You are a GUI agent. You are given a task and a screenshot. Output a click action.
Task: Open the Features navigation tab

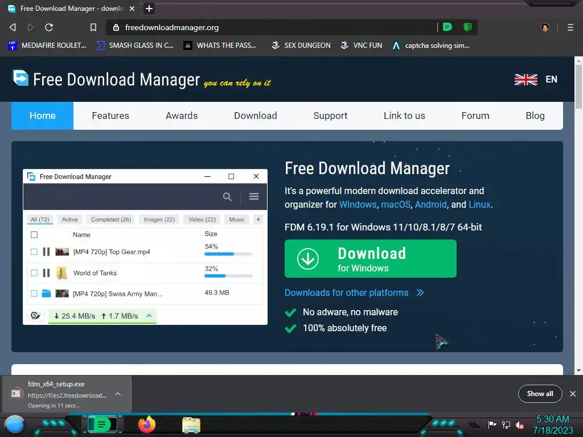tap(110, 116)
